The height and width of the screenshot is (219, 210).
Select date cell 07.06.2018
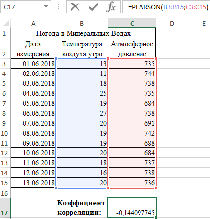33,123
